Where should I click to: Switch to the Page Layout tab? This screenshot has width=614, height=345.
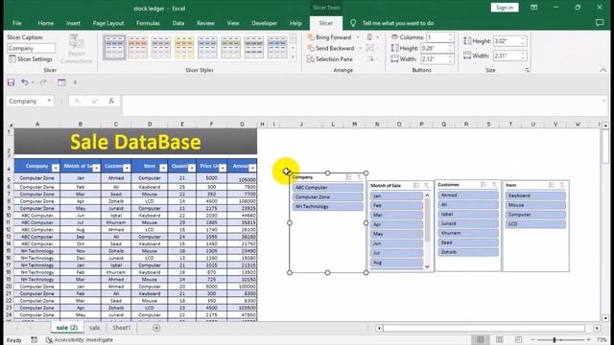pos(108,23)
